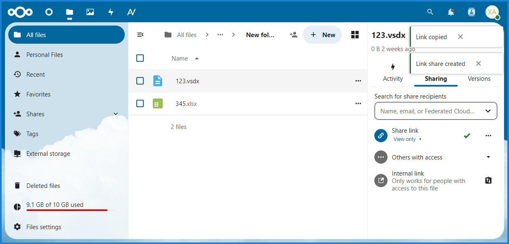
Task: Open Share link options via three-dot icon
Action: point(488,135)
